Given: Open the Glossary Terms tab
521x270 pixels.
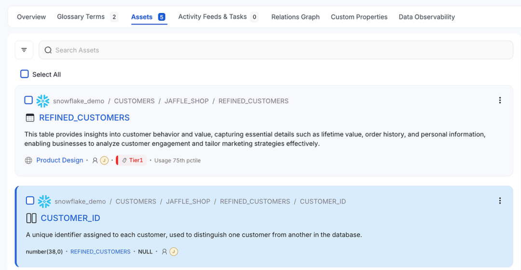Looking at the screenshot, I should click(81, 16).
